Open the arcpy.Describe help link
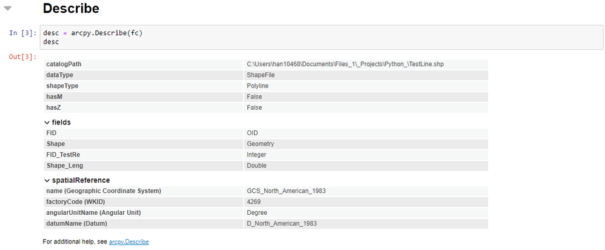 (x=129, y=242)
